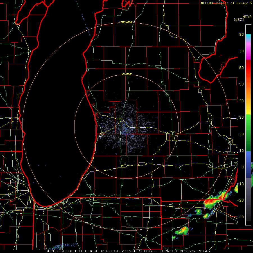Image resolution: width=253 pixels, height=253 pixels.
Task: Click the 50 value on the dBZ scale
Action: click(x=241, y=84)
